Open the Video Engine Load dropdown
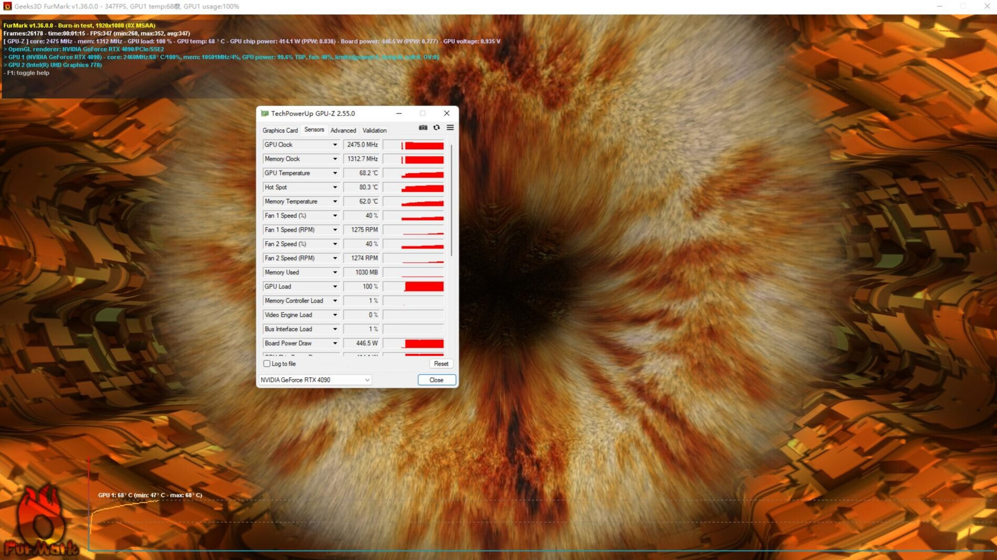 pos(335,315)
